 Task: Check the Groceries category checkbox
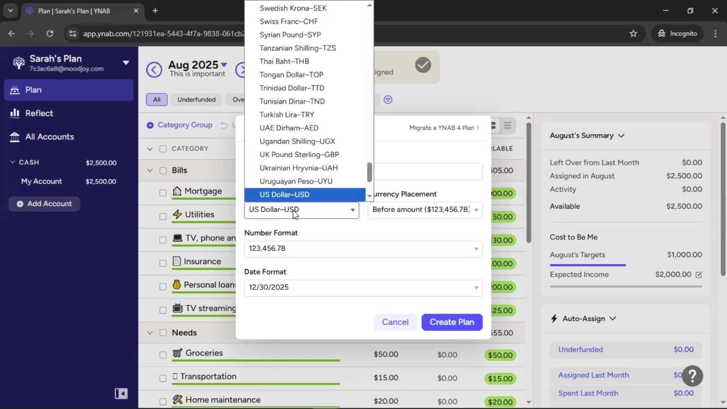(163, 355)
